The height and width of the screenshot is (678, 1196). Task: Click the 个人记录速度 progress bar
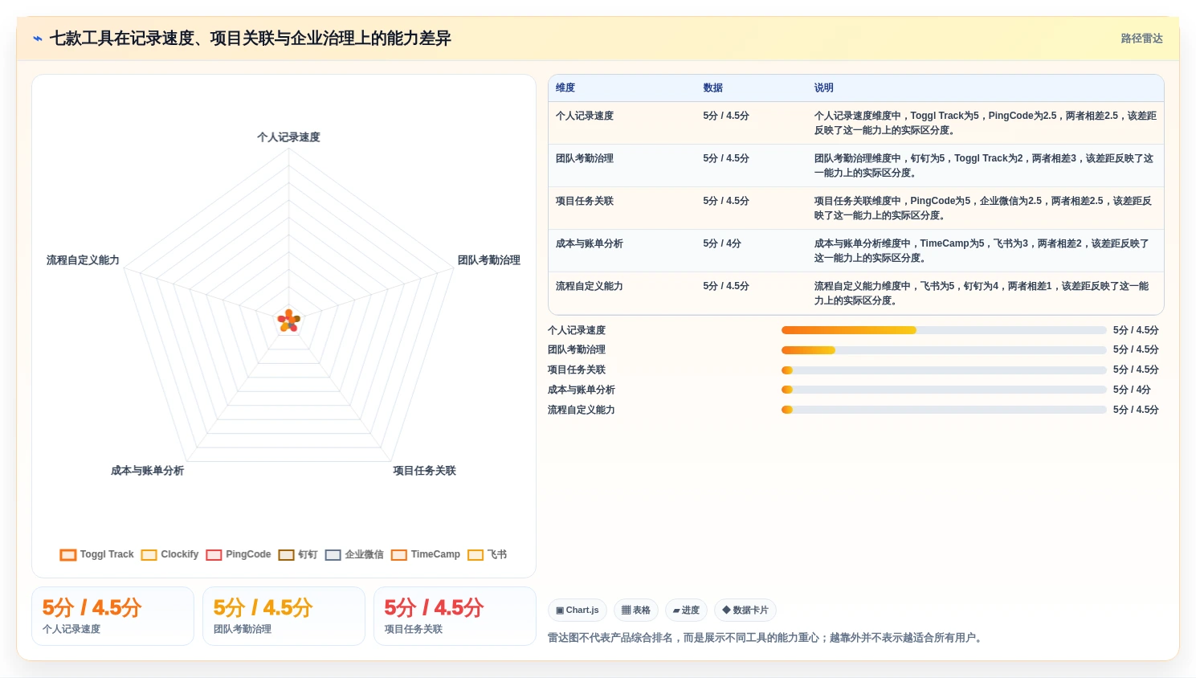(x=944, y=330)
